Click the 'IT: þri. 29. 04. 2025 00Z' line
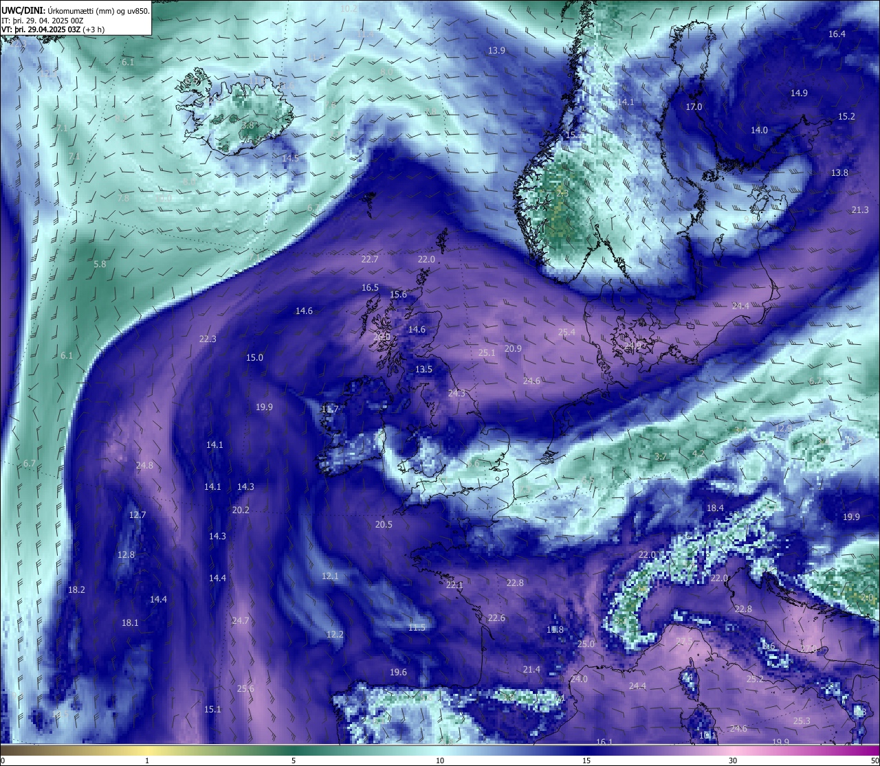880x766 pixels. [x=43, y=21]
